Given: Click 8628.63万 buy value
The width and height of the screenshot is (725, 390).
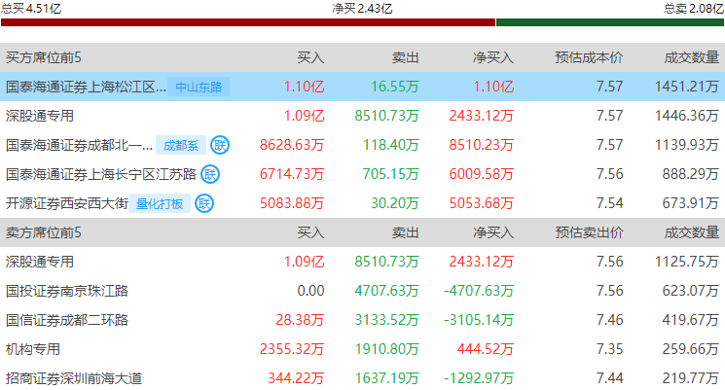Looking at the screenshot, I should [x=292, y=145].
